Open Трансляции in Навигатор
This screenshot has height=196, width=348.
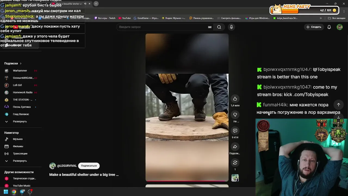pos(20,154)
